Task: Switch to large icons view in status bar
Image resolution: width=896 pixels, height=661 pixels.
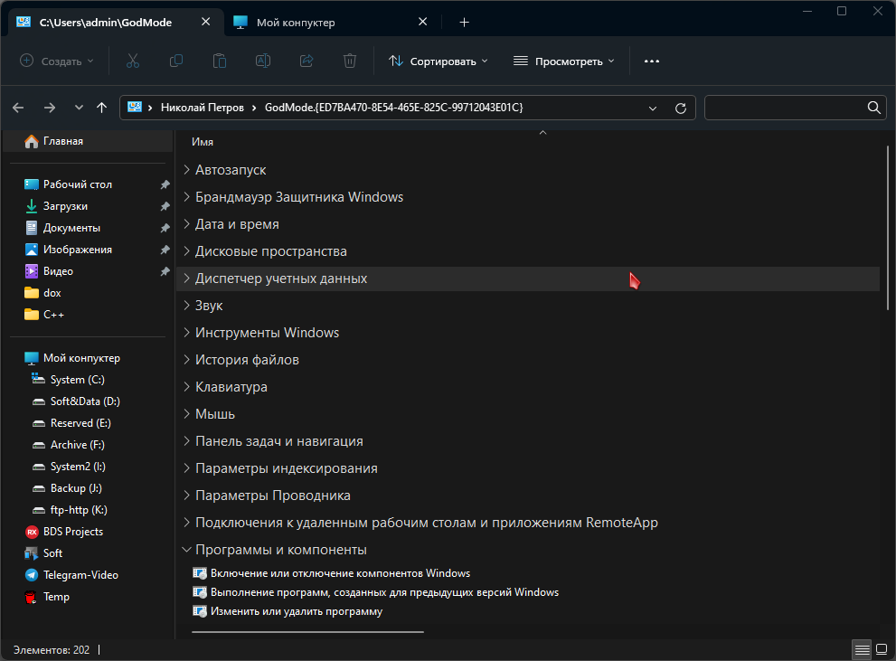Action: coord(882,649)
